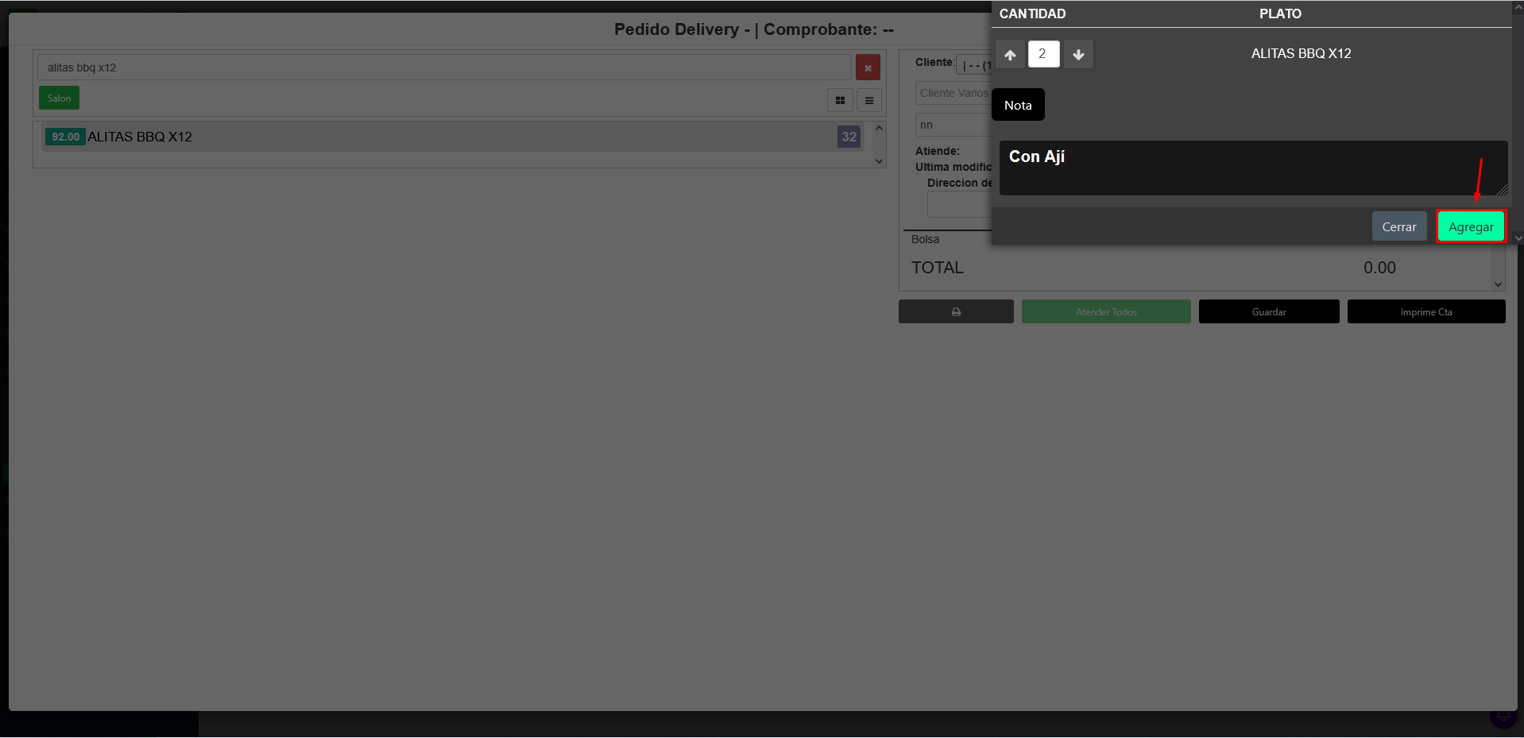Click the search field with alitas bbq x12

[x=444, y=68]
